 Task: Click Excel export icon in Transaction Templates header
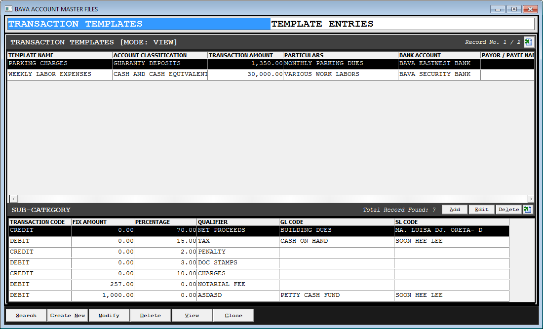(528, 42)
